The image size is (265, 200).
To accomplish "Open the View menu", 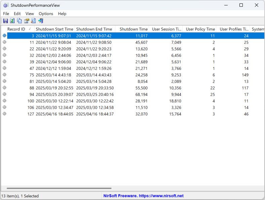I will [x=30, y=14].
